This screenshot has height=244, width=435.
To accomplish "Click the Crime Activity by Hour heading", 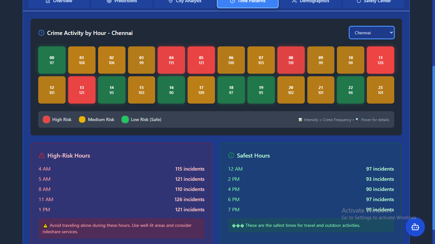I will coord(90,33).
